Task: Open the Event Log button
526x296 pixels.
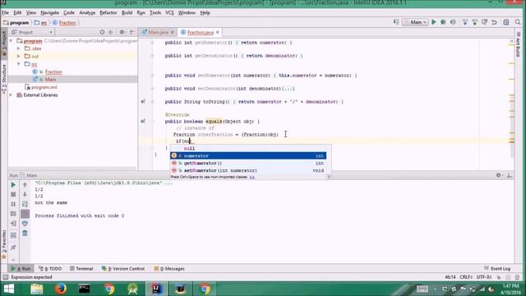Action: [x=497, y=269]
